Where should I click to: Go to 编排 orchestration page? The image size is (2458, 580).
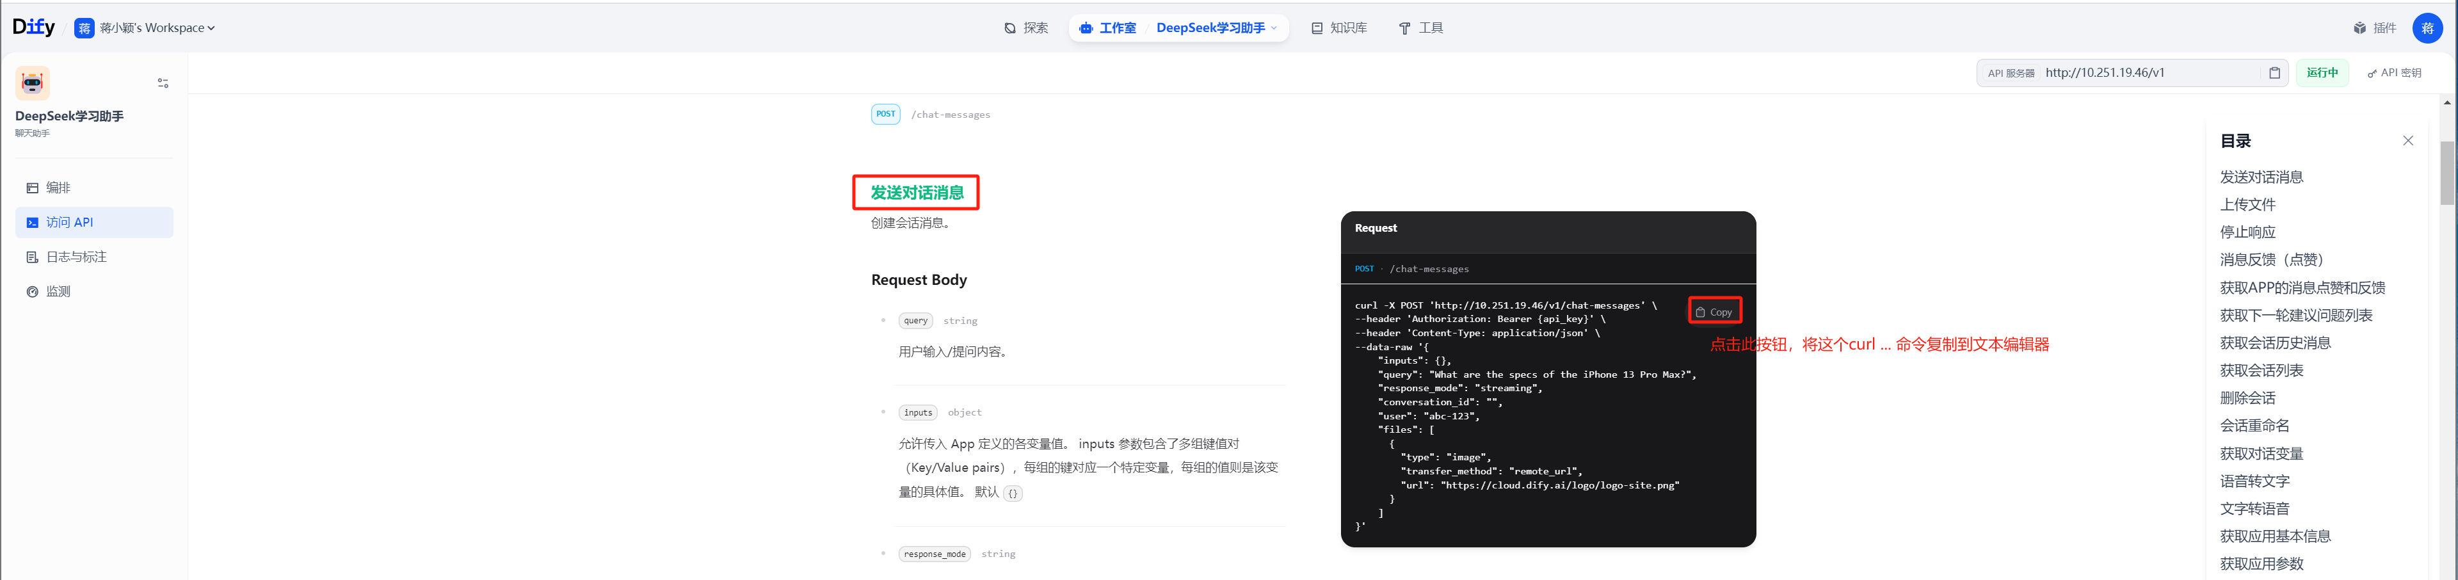95,188
